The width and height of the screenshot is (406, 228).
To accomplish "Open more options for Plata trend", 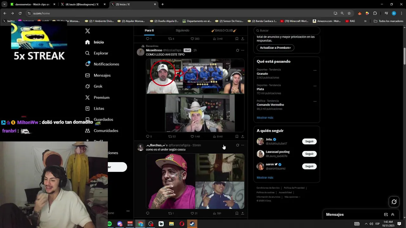I will (315, 86).
